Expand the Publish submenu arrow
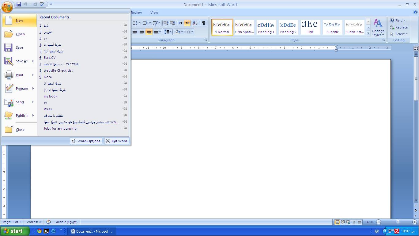The image size is (419, 236). 33,116
